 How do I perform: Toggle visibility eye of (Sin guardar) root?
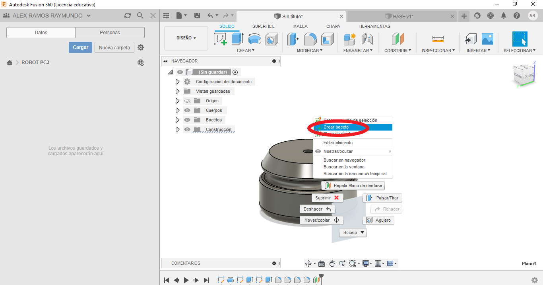[x=180, y=72]
